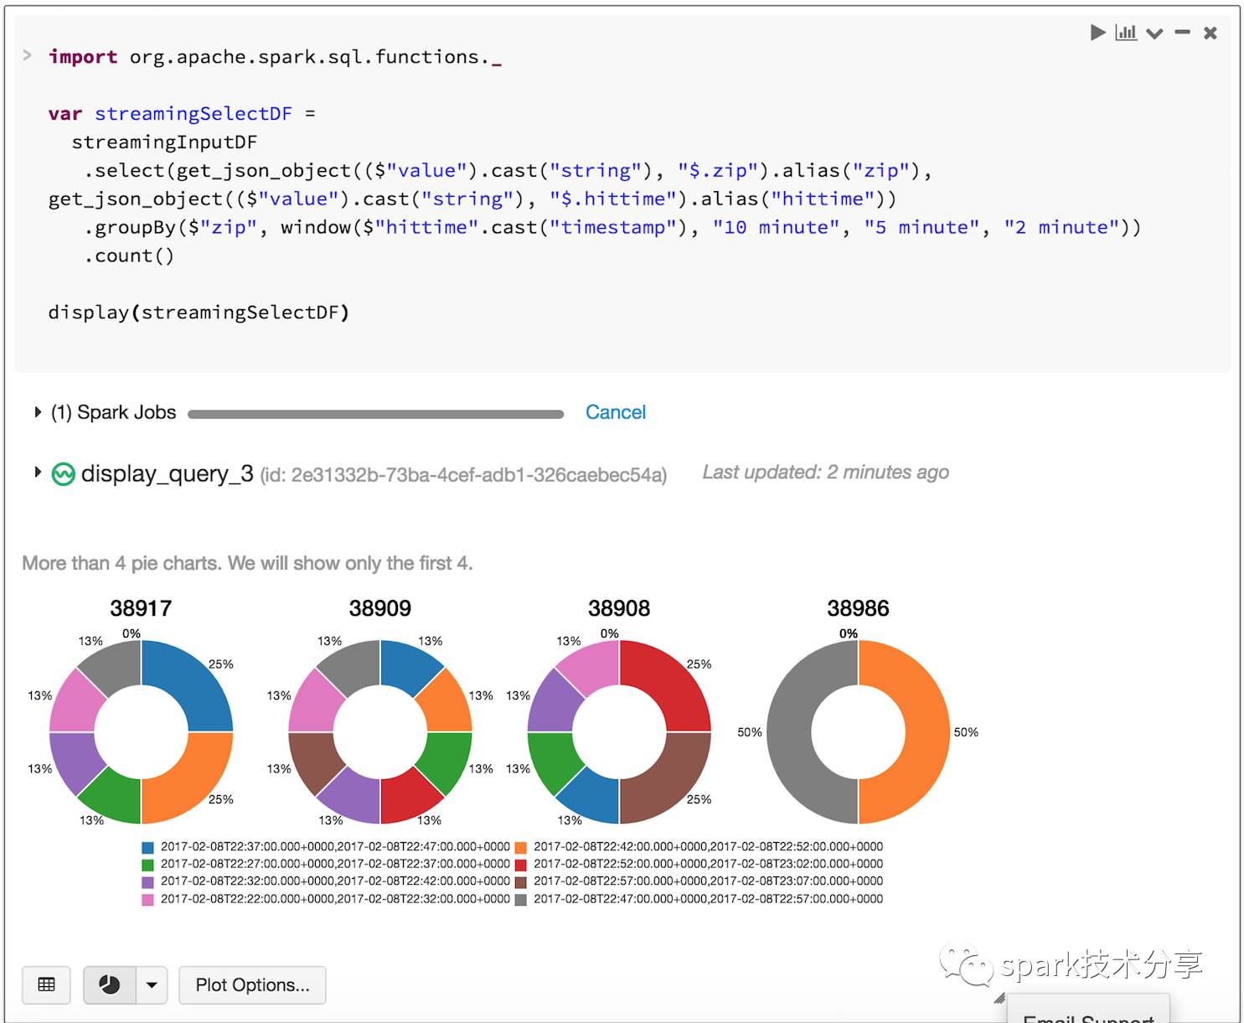This screenshot has width=1244, height=1023.
Task: Select brown 25% slice of pie 38908
Action: (x=669, y=782)
